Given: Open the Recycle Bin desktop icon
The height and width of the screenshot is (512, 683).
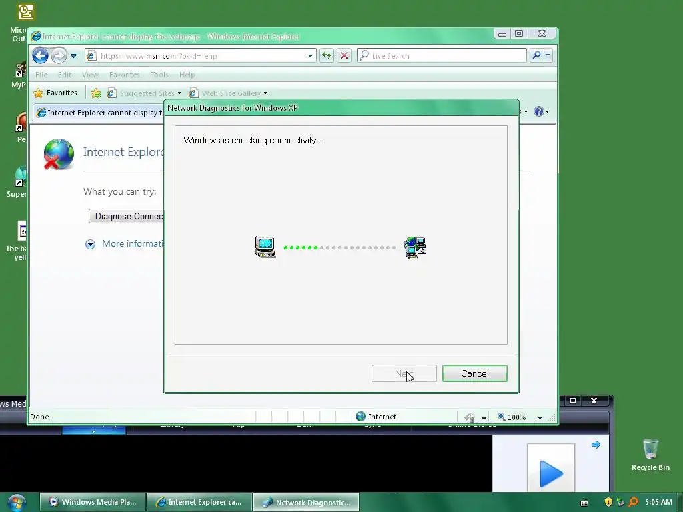Looking at the screenshot, I should [650, 455].
